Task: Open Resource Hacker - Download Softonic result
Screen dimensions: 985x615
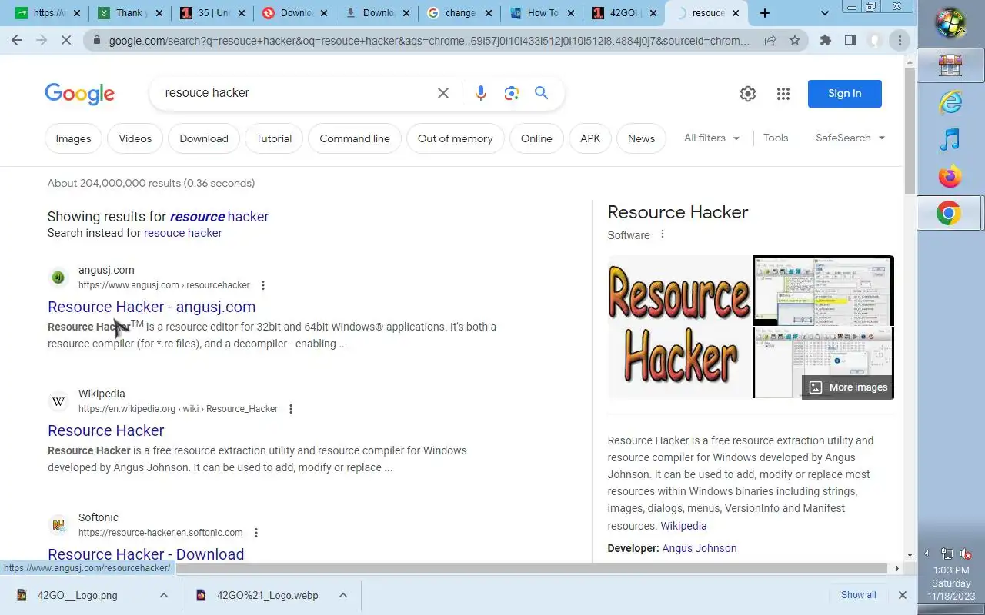Action: tap(146, 554)
